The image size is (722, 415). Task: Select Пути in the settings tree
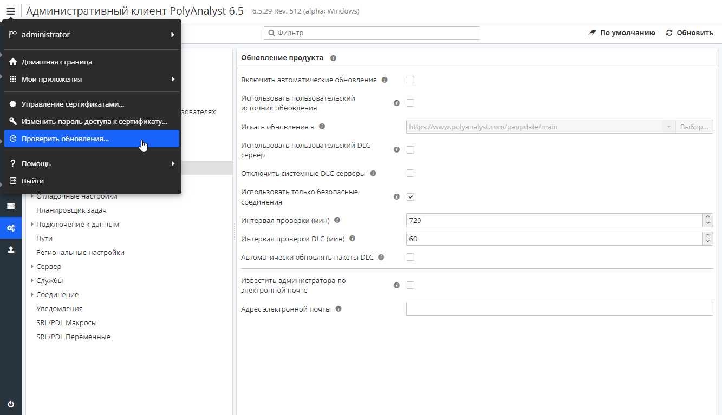coord(44,238)
